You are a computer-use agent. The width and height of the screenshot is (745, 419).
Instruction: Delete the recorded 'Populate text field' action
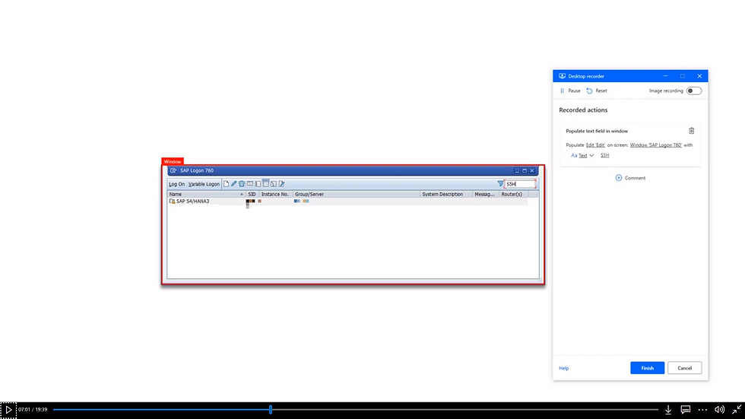click(691, 131)
